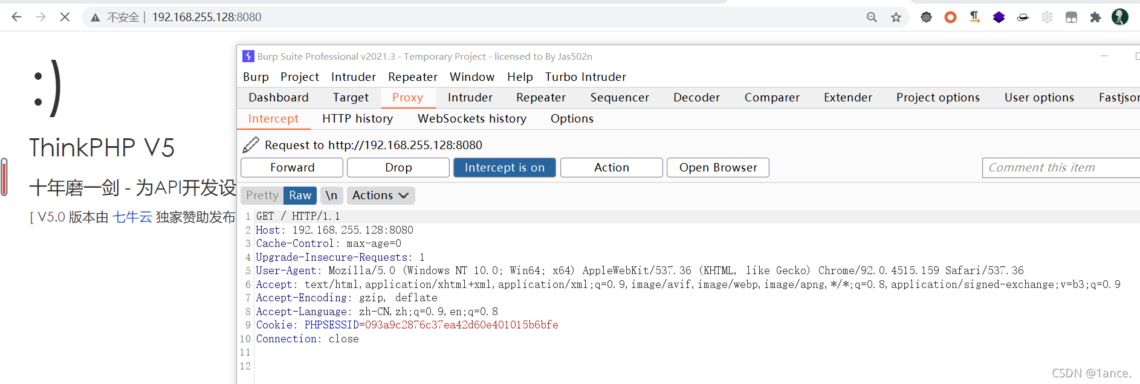The width and height of the screenshot is (1140, 384).
Task: Click the Accept-Language header line
Action: tap(377, 312)
